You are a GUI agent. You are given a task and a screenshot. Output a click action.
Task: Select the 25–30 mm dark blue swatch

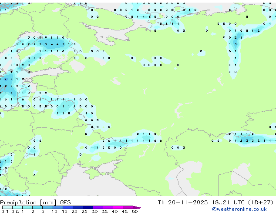tap(88, 207)
